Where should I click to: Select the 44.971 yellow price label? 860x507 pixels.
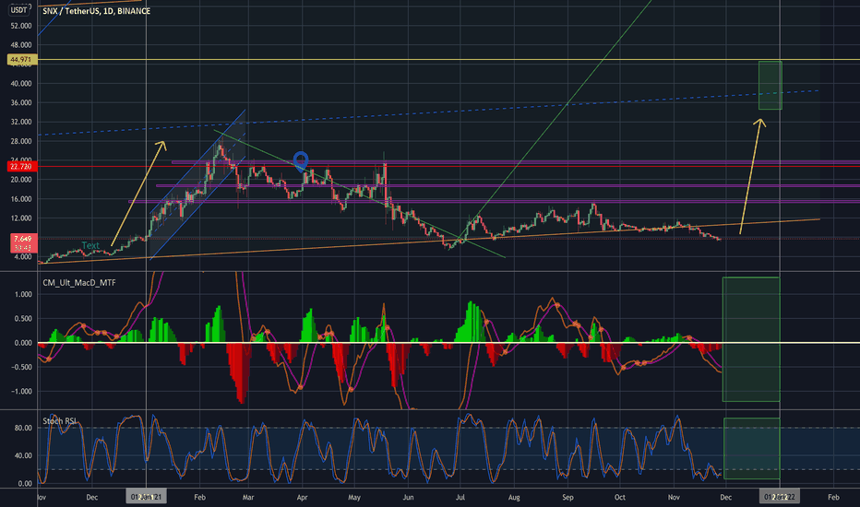point(22,59)
